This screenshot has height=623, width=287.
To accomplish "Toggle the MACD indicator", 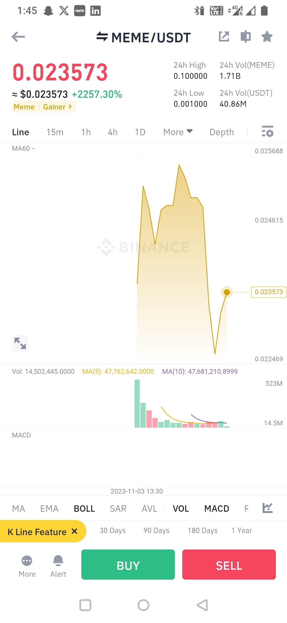I will pos(217,508).
